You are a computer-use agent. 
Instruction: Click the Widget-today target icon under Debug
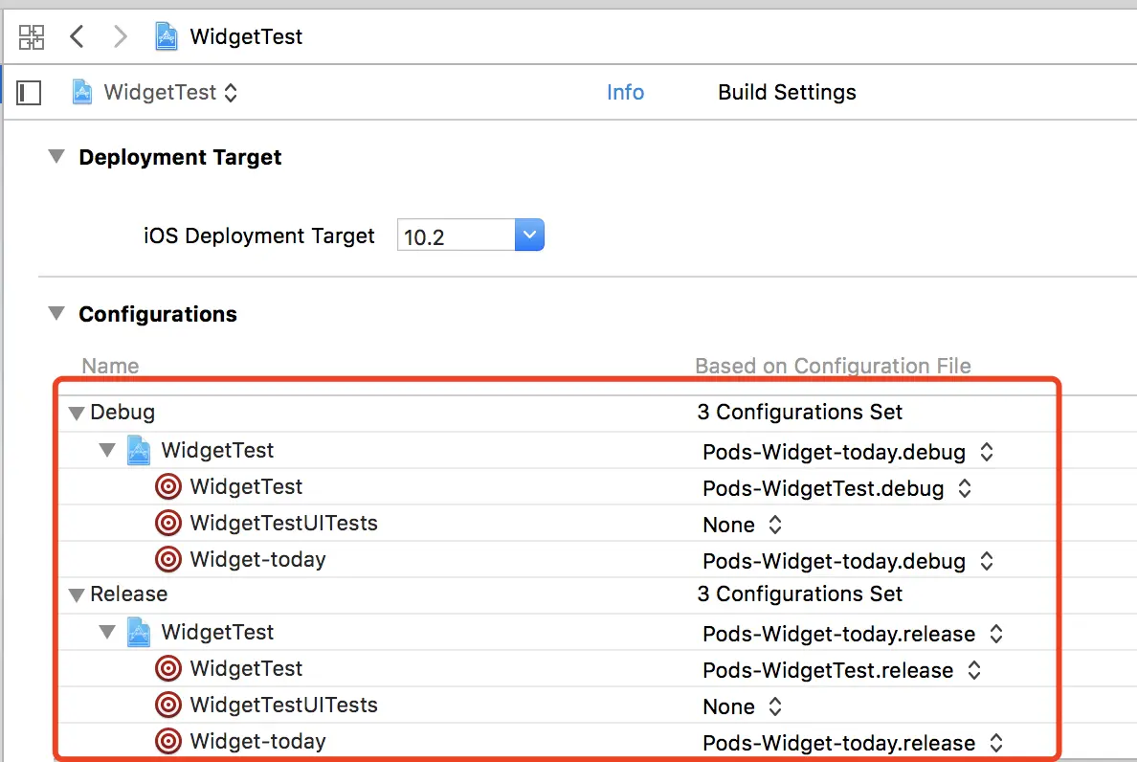168,560
